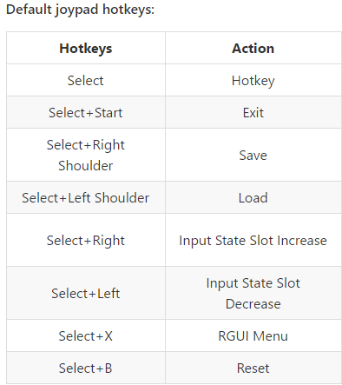Click the Select+Left hotkey cell
The image size is (342, 385).
pos(86,293)
